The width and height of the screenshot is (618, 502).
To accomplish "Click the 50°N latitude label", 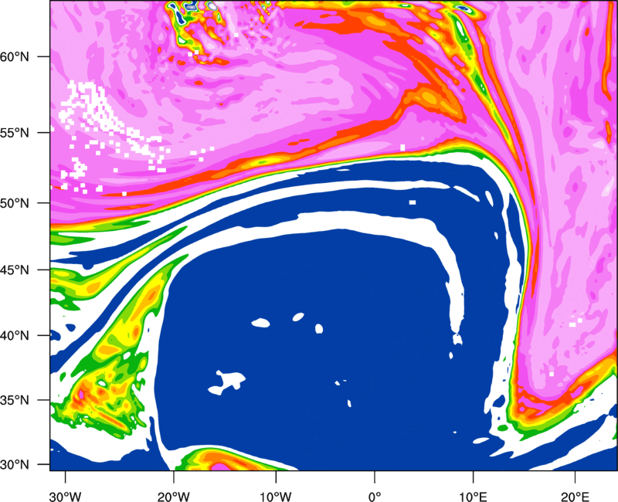I will [15, 203].
